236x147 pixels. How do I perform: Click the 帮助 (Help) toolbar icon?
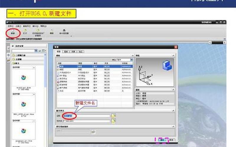coord(52,32)
